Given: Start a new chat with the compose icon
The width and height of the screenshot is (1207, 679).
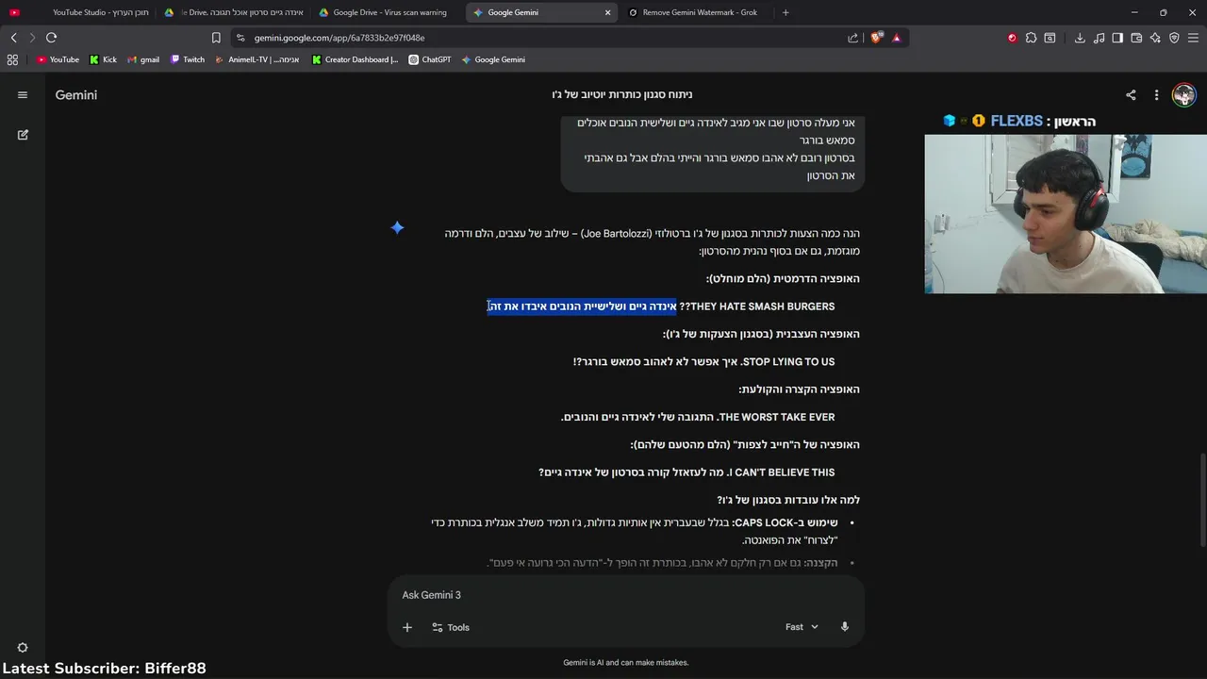Looking at the screenshot, I should tap(23, 135).
